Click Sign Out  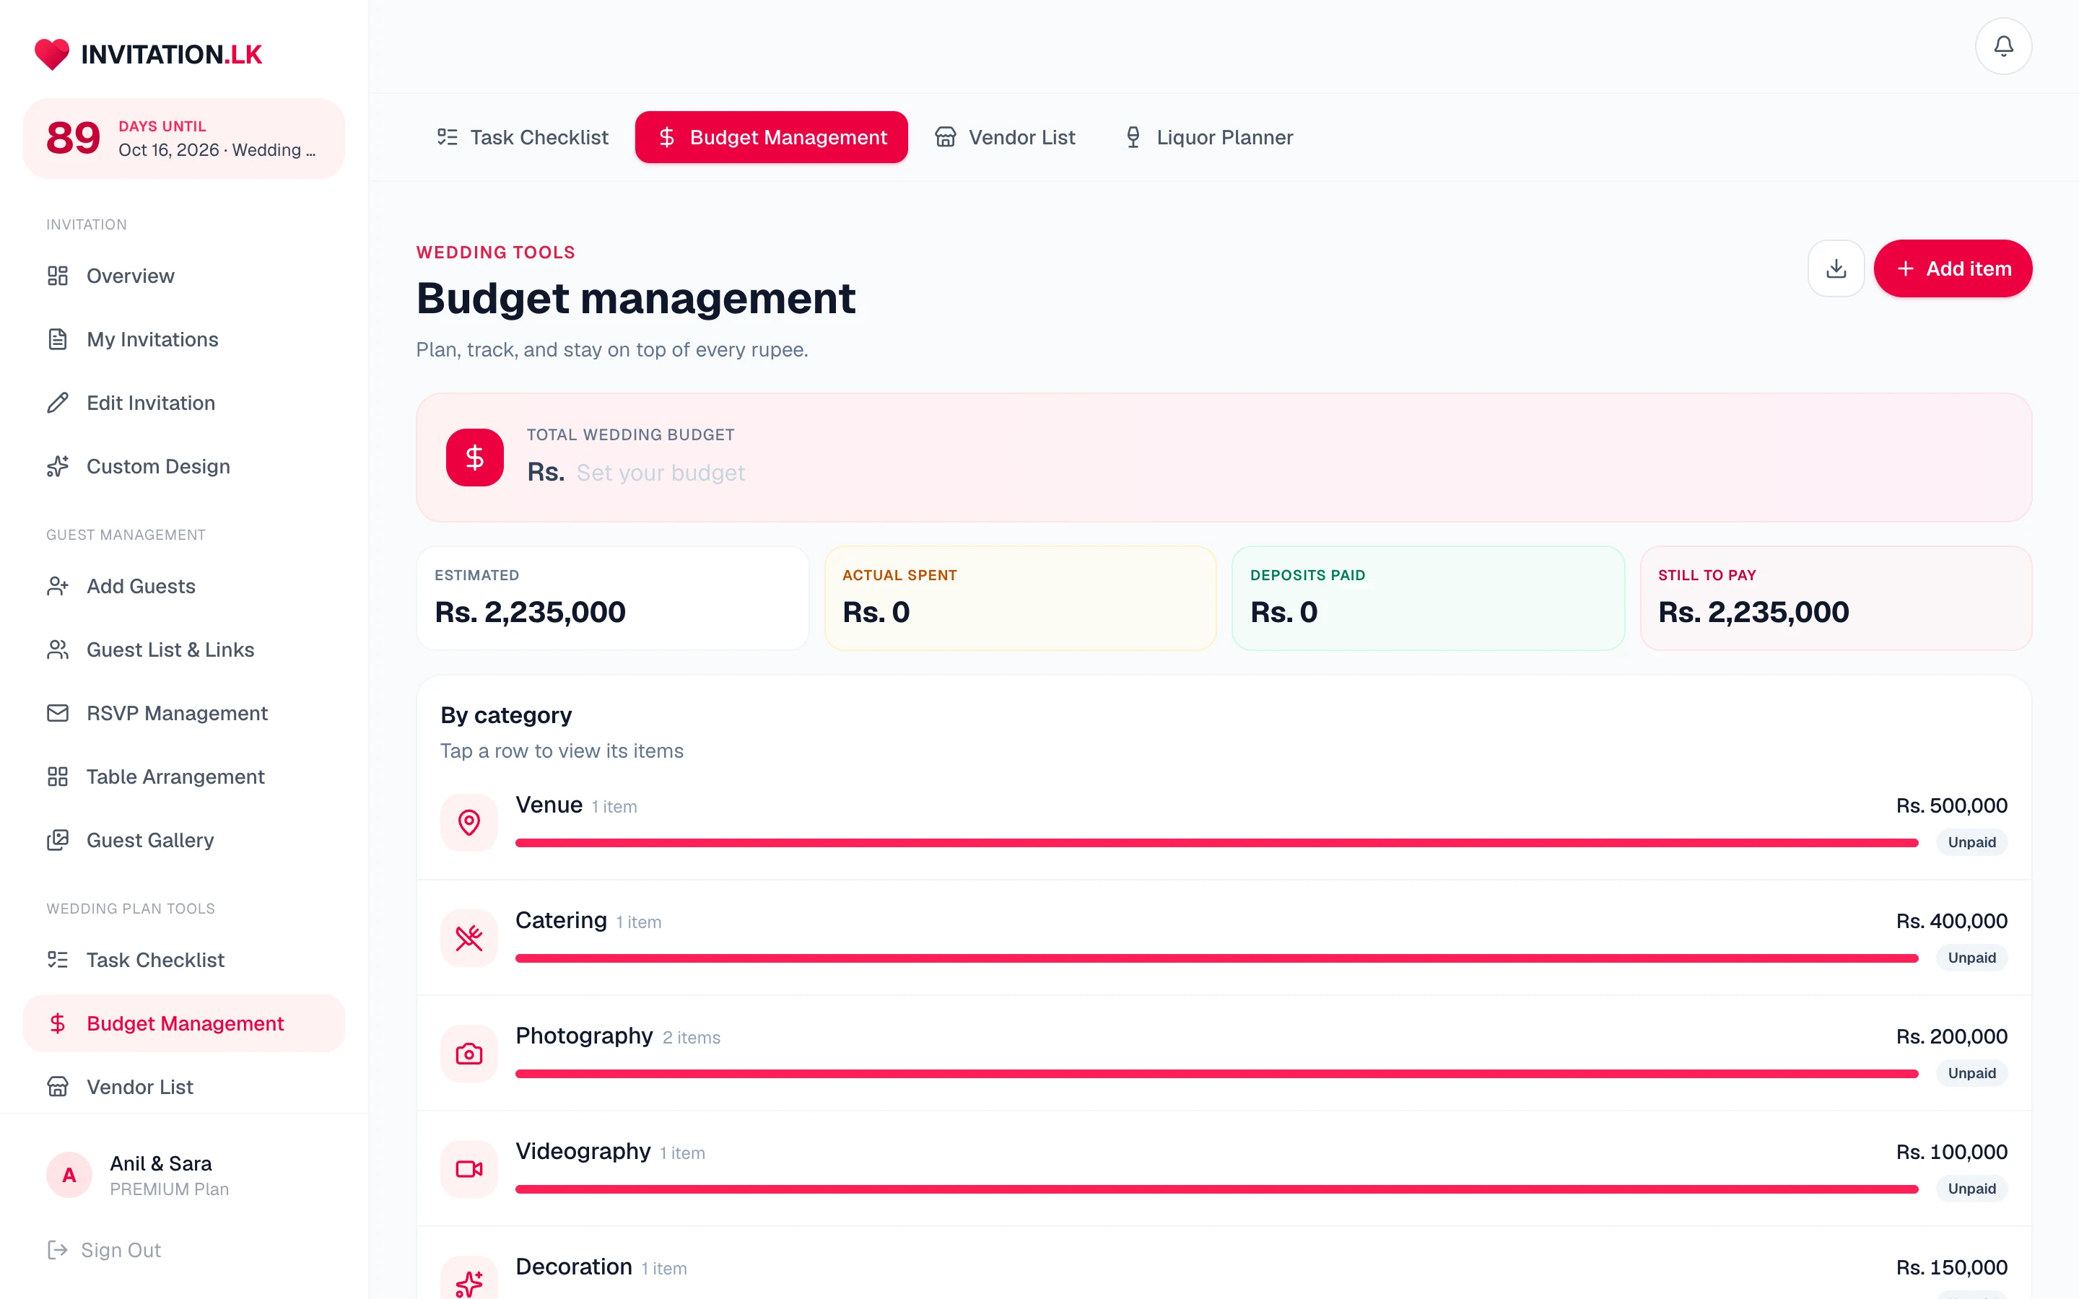tap(104, 1250)
